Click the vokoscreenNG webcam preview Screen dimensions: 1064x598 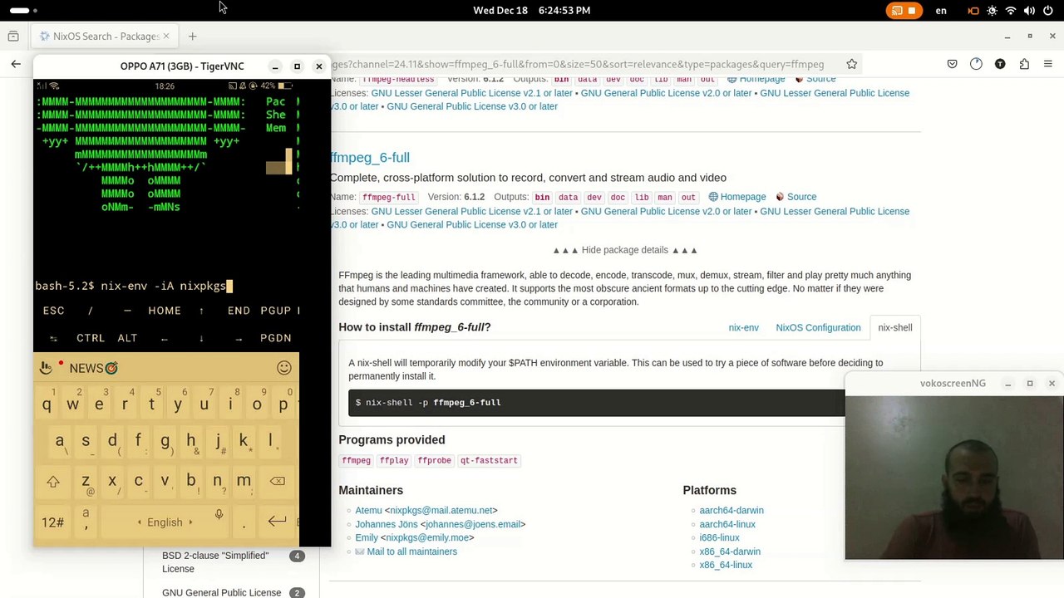(x=953, y=478)
